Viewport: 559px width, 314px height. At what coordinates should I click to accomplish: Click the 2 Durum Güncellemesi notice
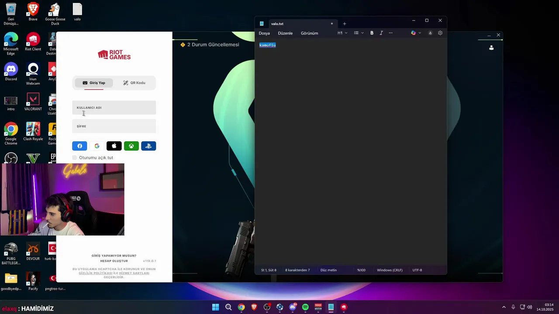[x=210, y=44]
